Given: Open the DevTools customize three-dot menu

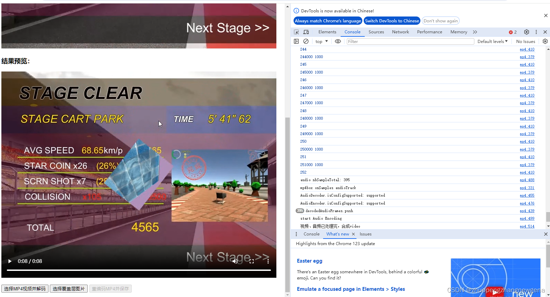Looking at the screenshot, I should click(x=536, y=32).
